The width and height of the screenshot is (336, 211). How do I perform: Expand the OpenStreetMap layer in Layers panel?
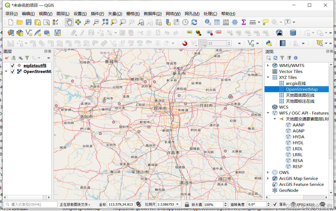6,71
